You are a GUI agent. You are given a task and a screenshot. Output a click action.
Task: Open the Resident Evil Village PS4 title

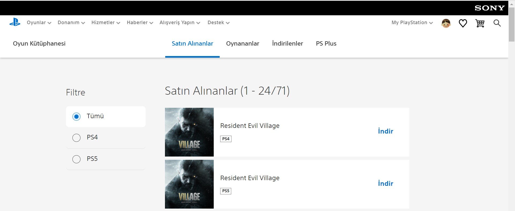click(250, 126)
